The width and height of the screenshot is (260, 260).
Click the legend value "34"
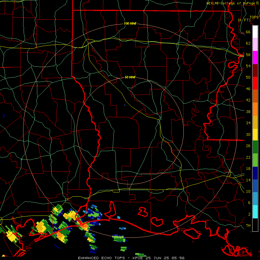248,123
